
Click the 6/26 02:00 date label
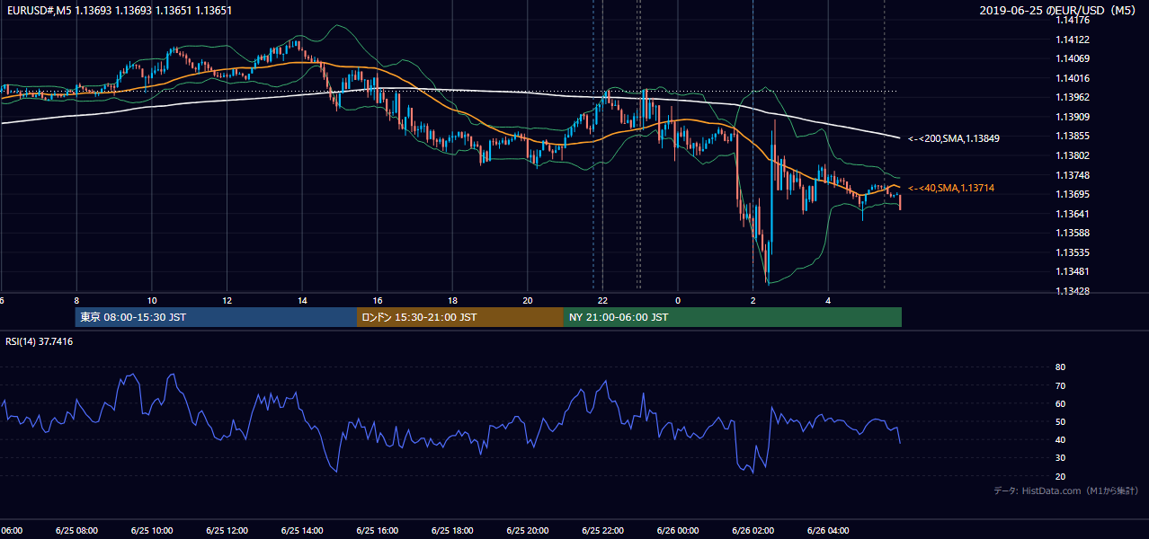pos(753,530)
